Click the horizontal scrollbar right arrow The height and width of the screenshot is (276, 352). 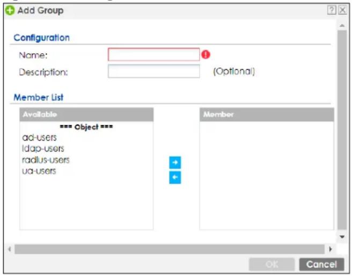tap(331, 249)
